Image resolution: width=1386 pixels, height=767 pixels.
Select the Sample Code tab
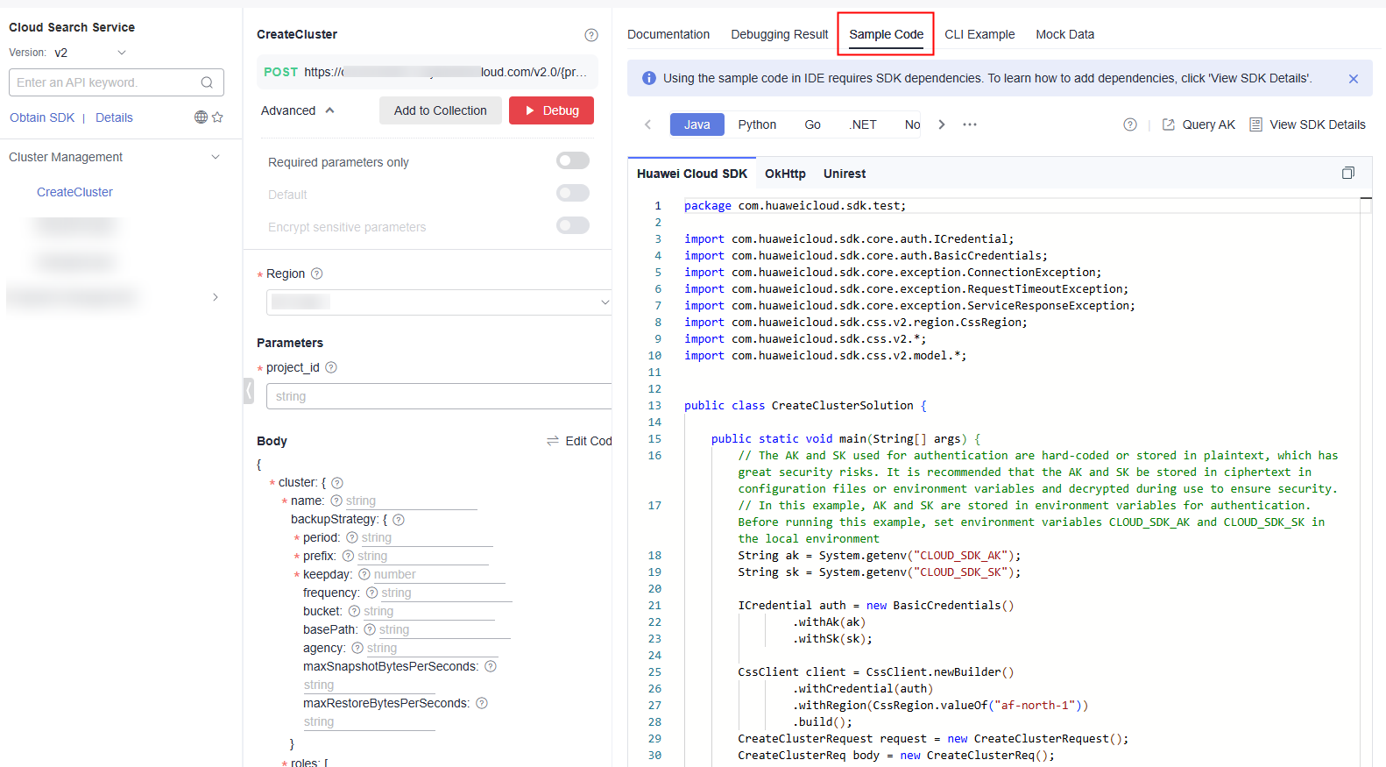pos(886,34)
